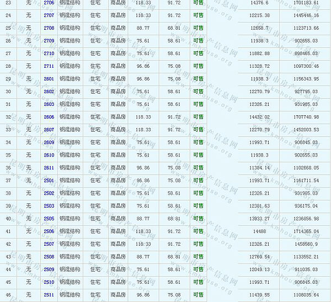This screenshot has width=331, height=302.
Task: Open room 2611 link
Action: (x=49, y=168)
